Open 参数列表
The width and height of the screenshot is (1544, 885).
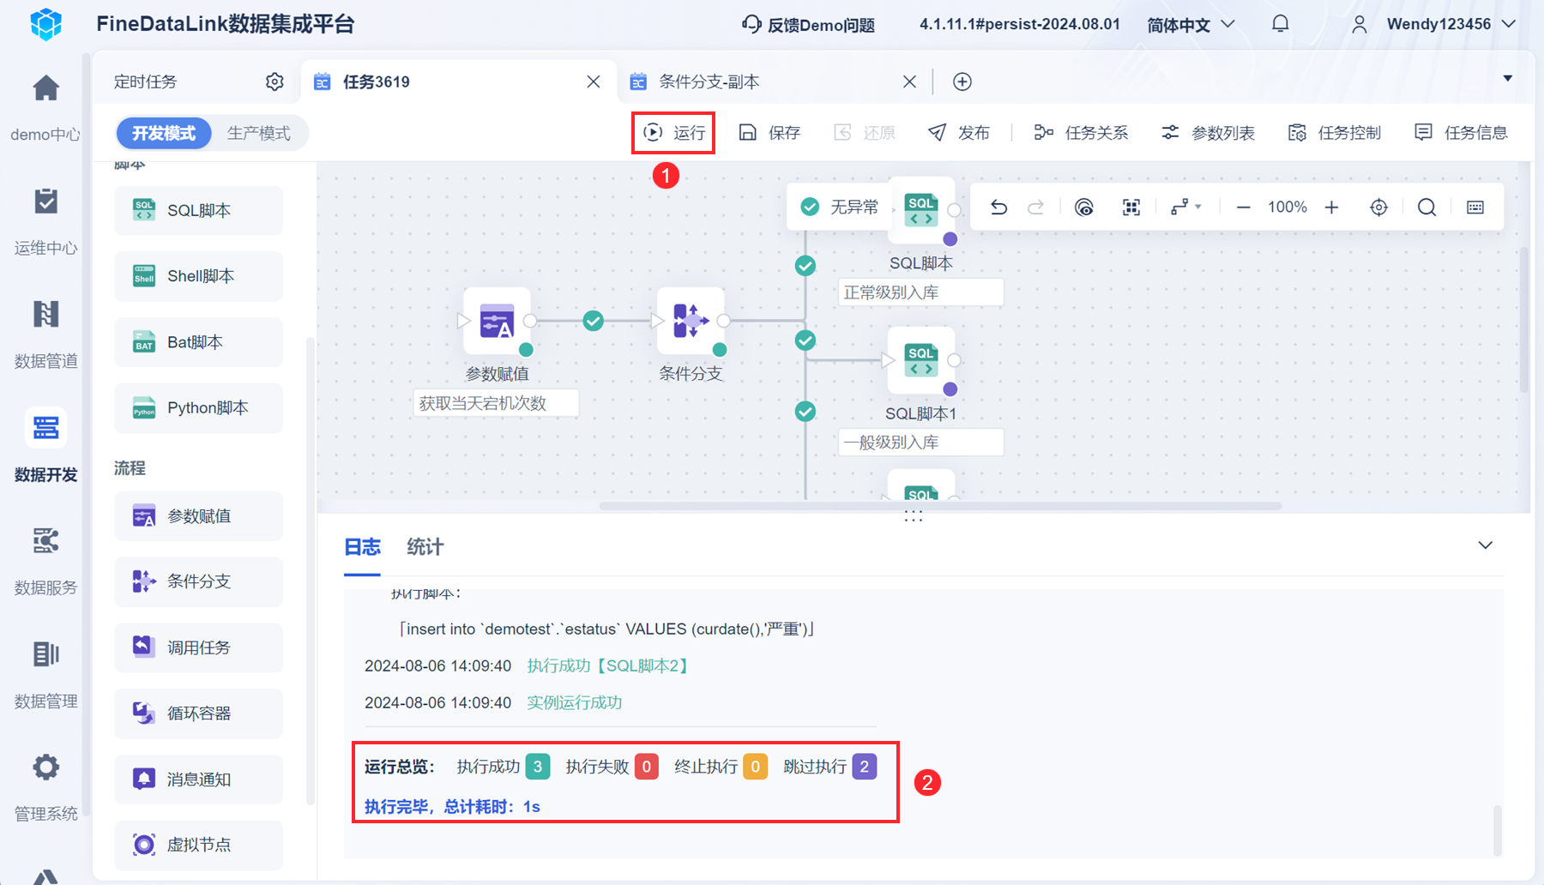(x=1208, y=133)
